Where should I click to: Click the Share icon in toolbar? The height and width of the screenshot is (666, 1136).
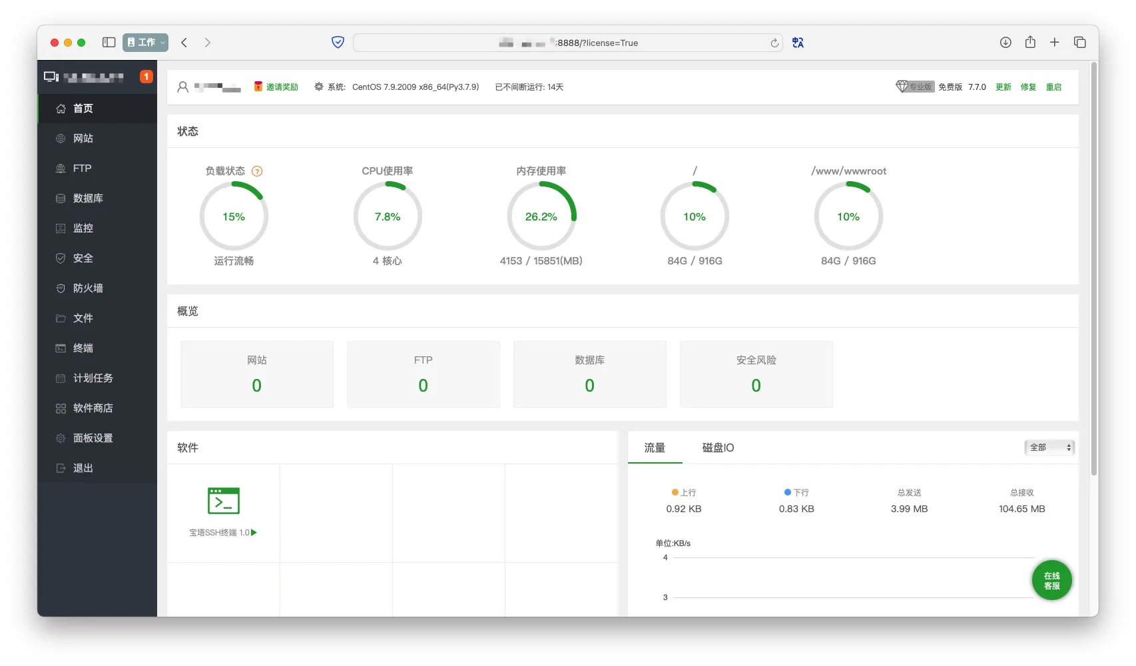pyautogui.click(x=1030, y=43)
